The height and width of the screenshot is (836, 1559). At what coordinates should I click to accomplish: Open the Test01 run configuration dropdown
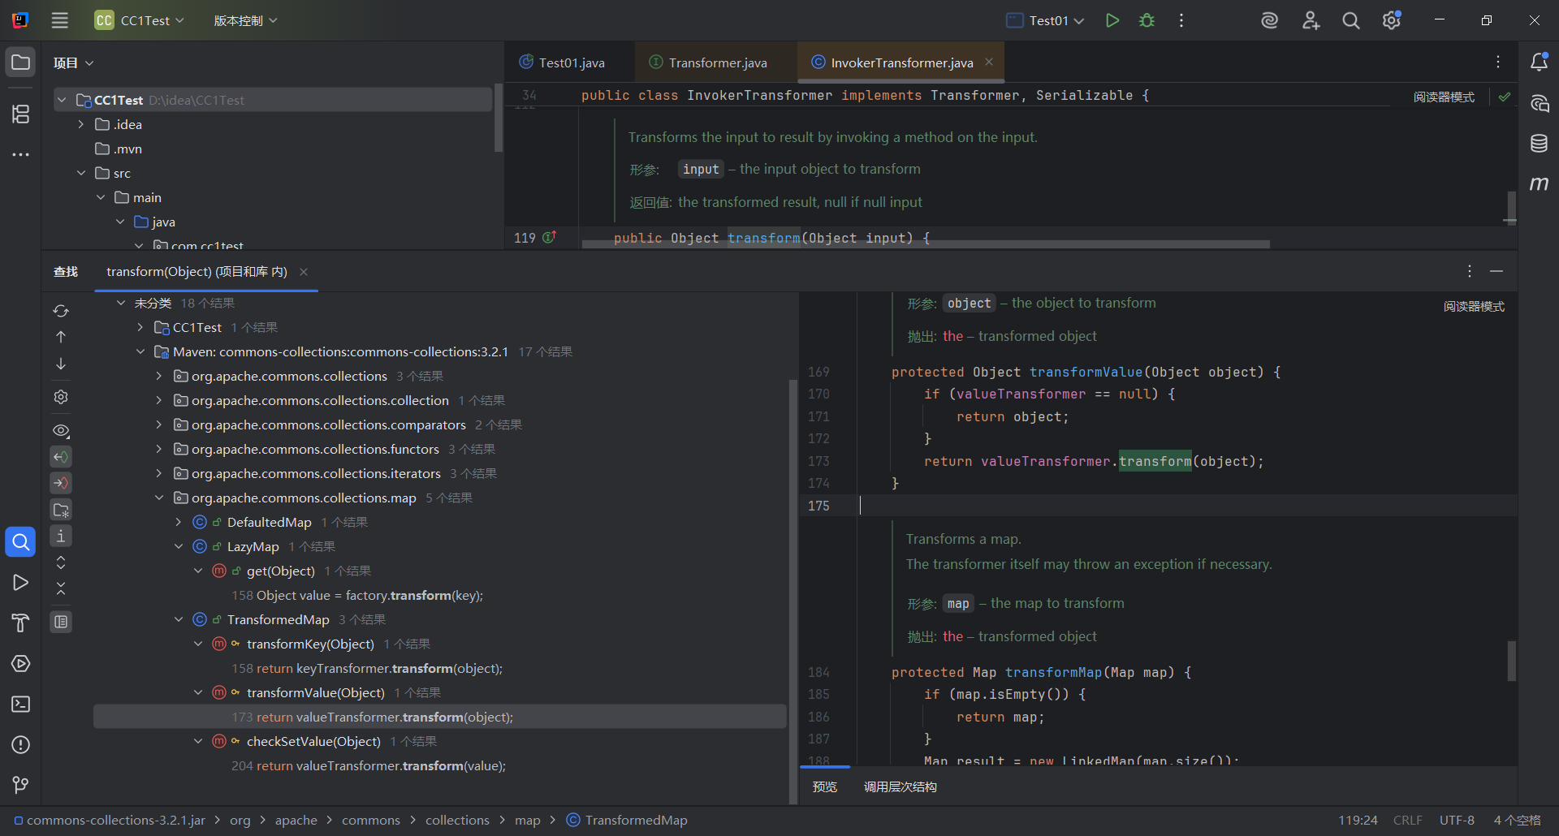click(x=1045, y=20)
